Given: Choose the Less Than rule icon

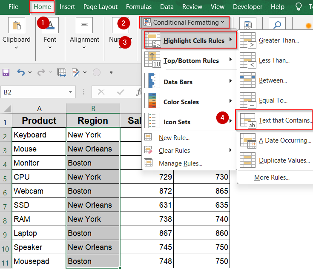Looking at the screenshot, I should (248, 60).
